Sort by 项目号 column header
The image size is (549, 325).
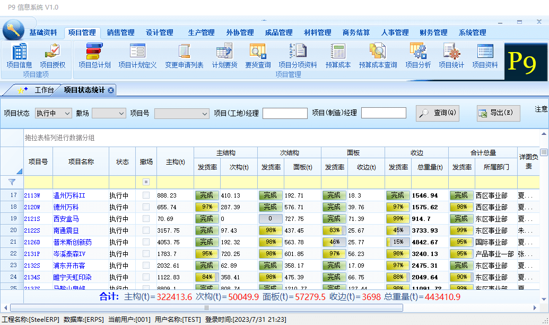(x=38, y=161)
